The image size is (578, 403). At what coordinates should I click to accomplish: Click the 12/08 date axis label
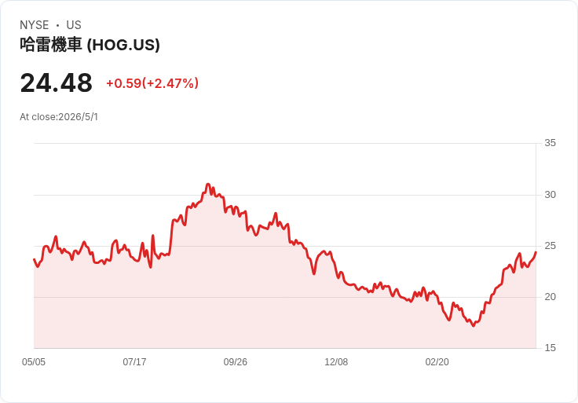pyautogui.click(x=336, y=361)
